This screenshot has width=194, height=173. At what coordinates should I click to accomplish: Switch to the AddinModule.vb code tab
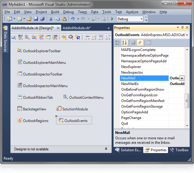[x=77, y=28]
